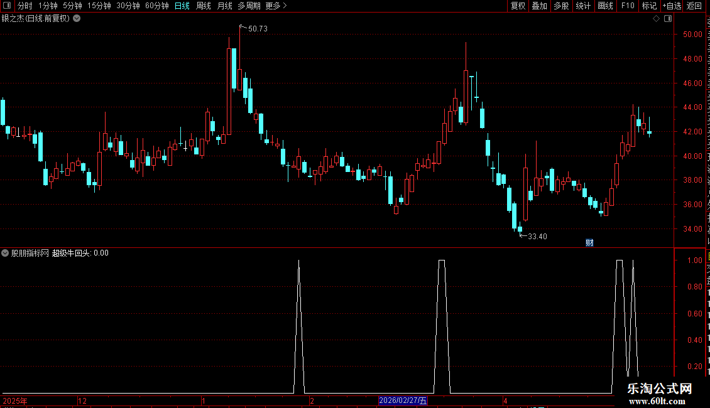Click the 34.00 price axis label
The image size is (710, 408).
pyautogui.click(x=693, y=229)
